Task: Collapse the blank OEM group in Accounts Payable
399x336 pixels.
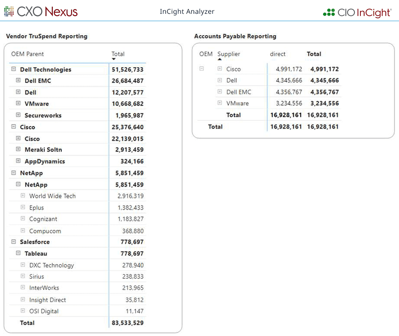Action: (x=201, y=69)
